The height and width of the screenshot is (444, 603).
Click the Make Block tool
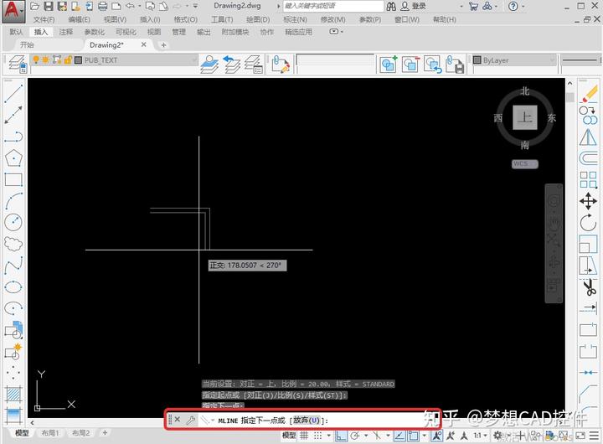13,351
